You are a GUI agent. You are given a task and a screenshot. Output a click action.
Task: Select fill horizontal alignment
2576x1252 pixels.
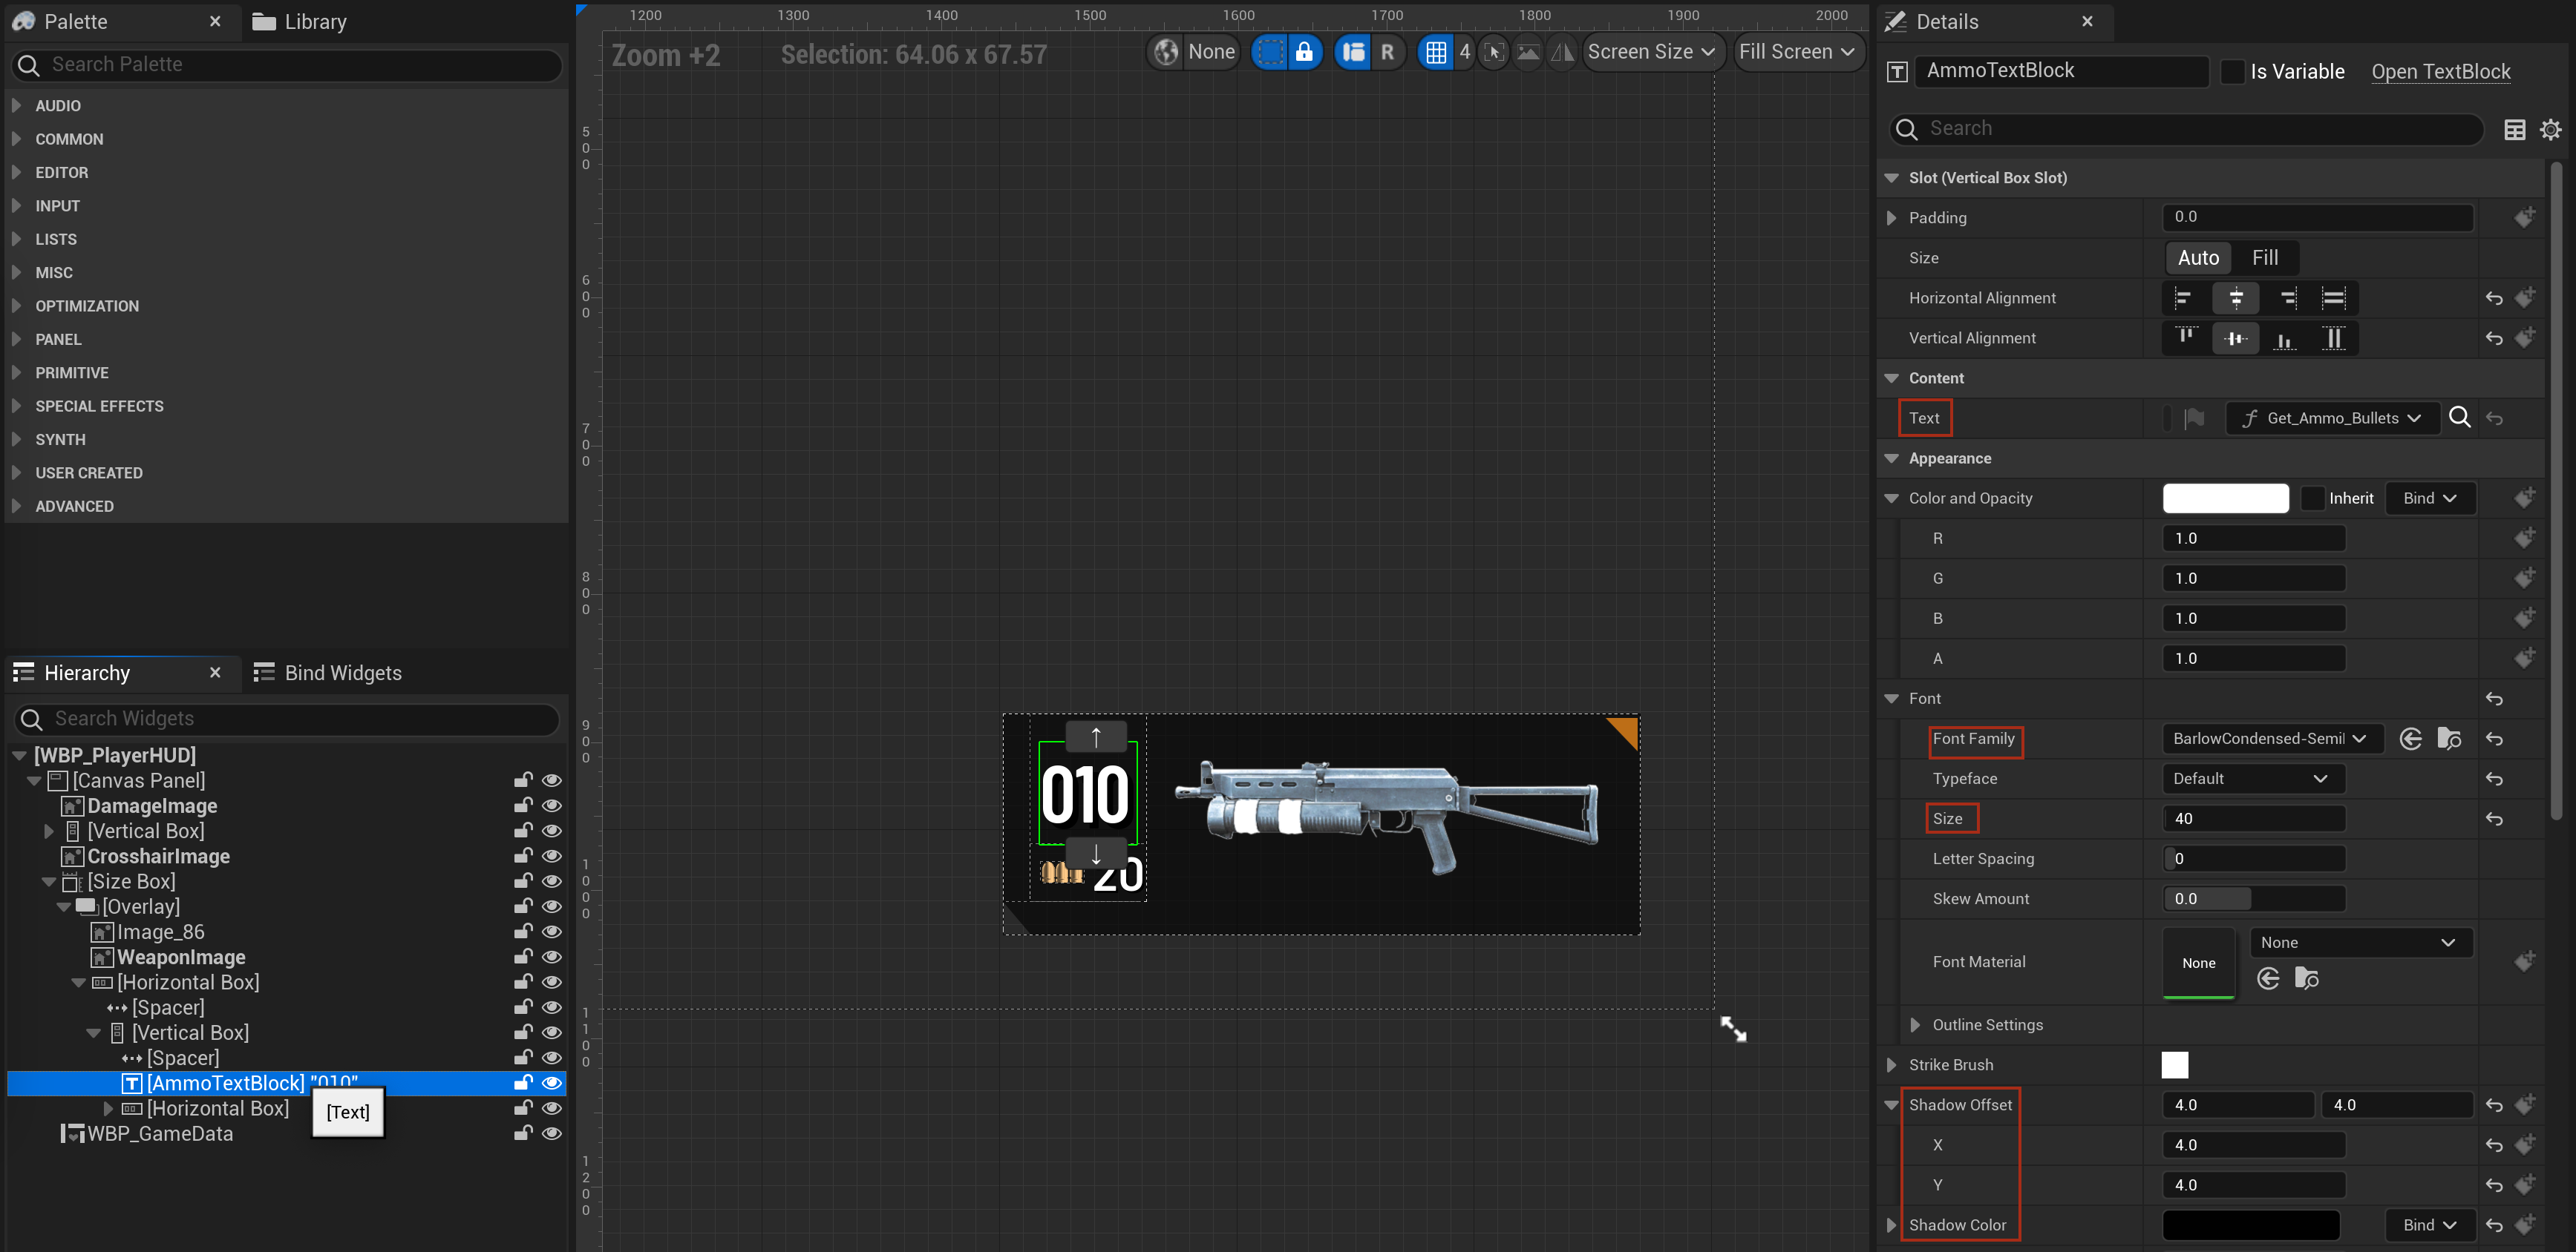coord(2333,297)
